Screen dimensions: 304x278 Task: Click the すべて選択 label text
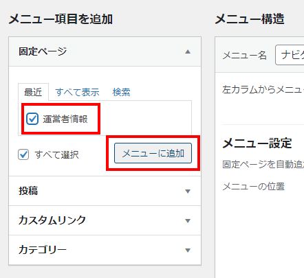[56, 155]
